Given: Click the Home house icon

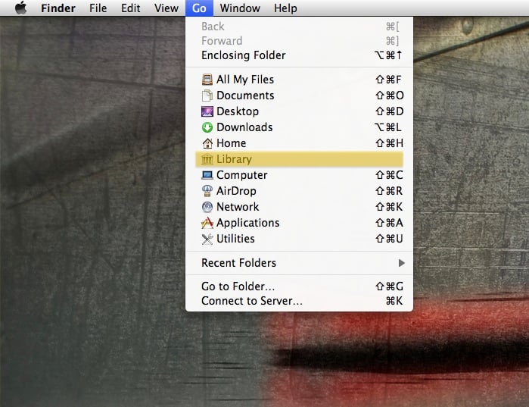Looking at the screenshot, I should tap(207, 143).
